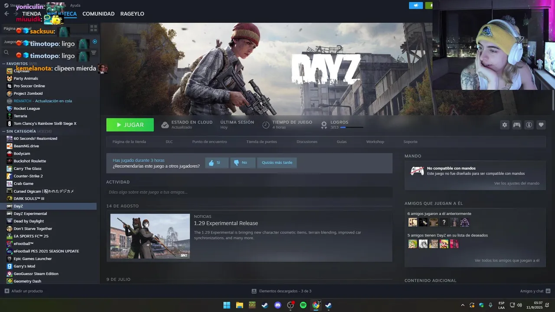Image resolution: width=555 pixels, height=312 pixels.
Task: Open Ver todos los amigos link
Action: pos(507,260)
